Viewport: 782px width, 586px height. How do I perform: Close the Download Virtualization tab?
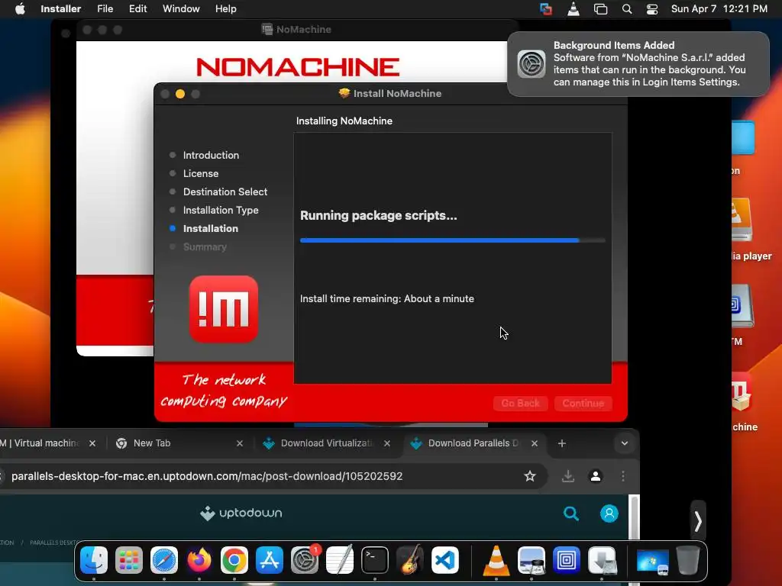(387, 443)
